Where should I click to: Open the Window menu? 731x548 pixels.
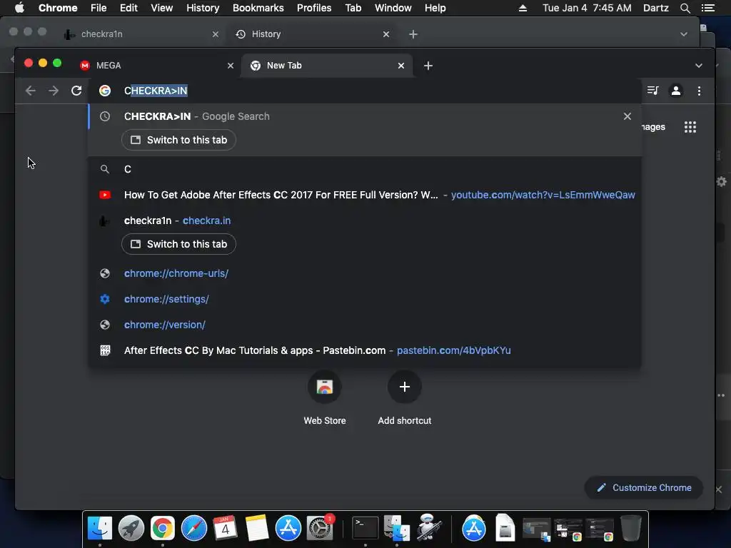(x=393, y=8)
